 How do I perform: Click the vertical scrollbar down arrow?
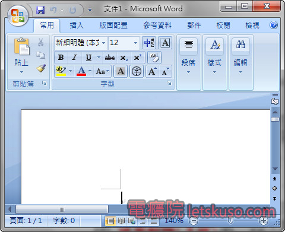pyautogui.click(x=275, y=169)
